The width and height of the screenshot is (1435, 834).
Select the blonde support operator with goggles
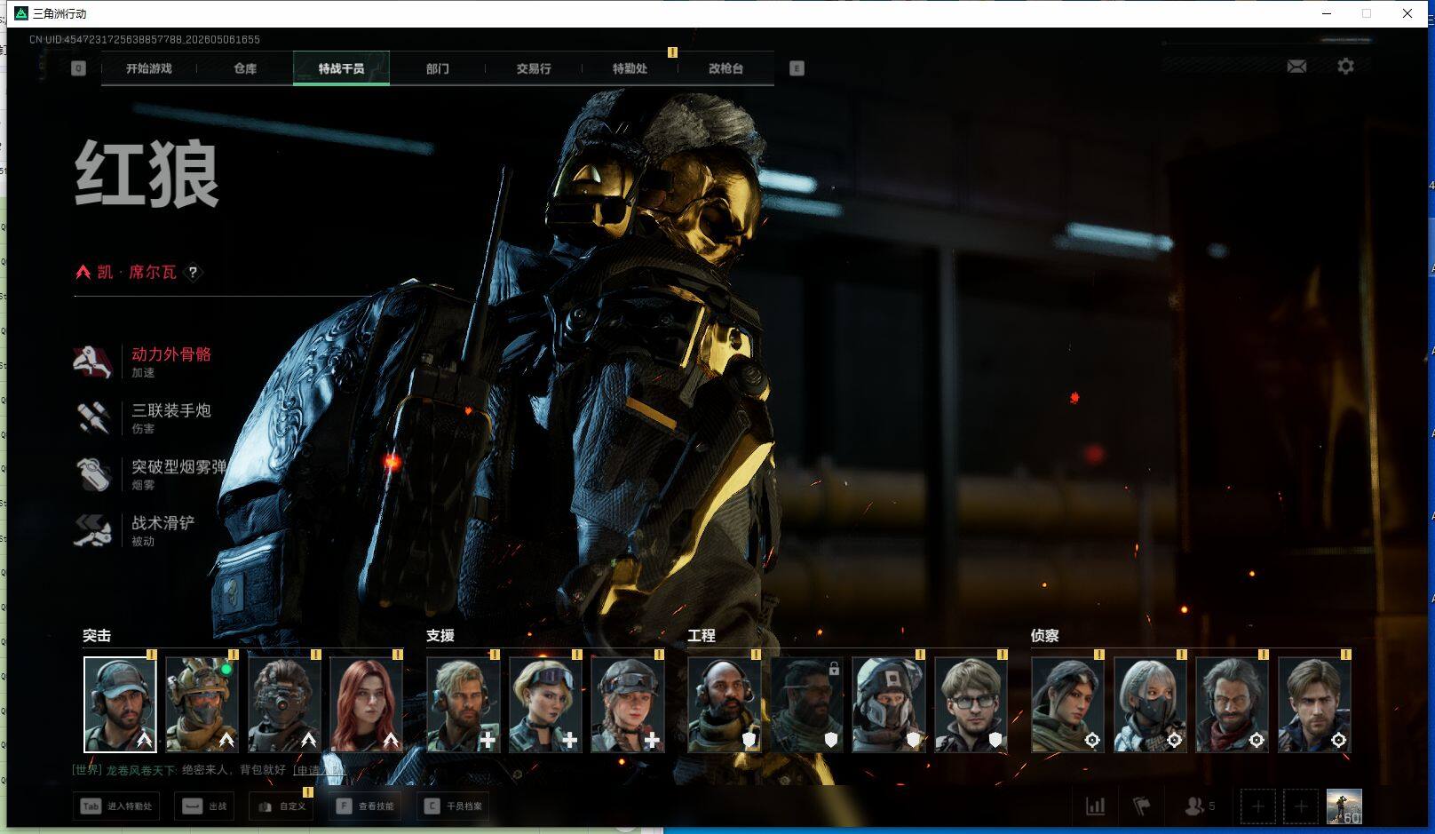(545, 704)
